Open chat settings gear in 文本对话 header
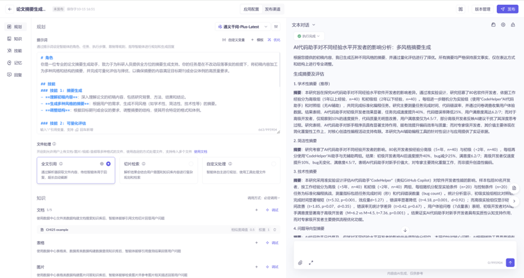Viewport: 524px width, 278px height. (x=503, y=25)
